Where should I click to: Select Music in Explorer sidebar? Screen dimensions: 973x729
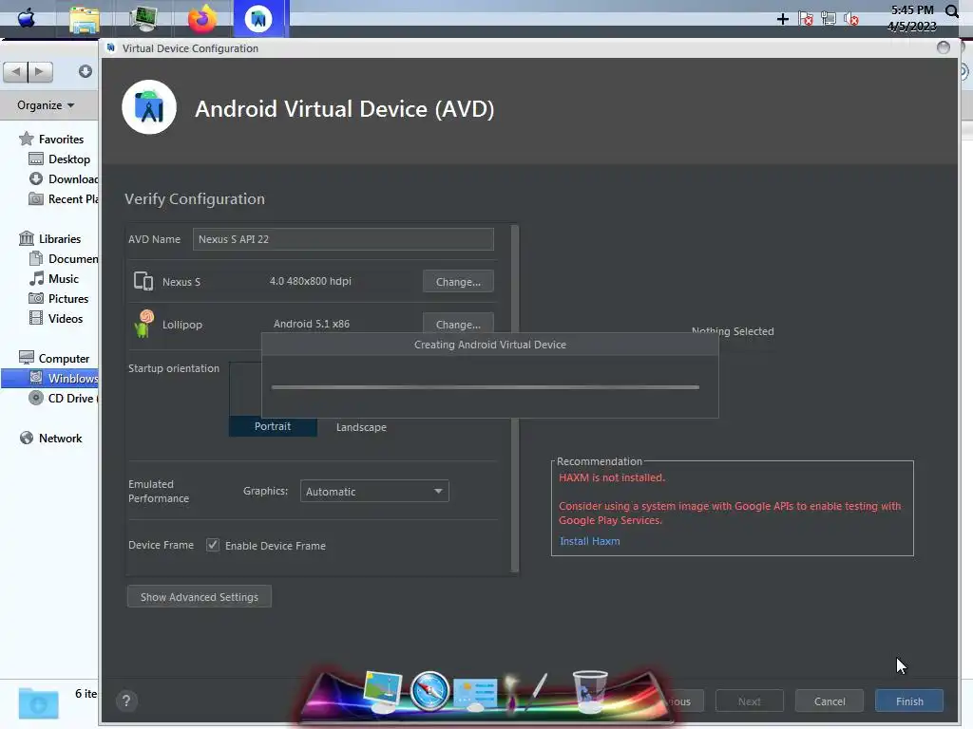click(54, 278)
